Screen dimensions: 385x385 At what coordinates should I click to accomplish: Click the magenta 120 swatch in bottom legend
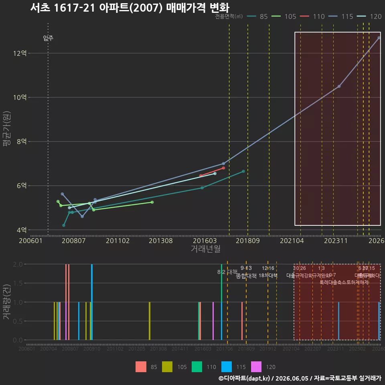coord(256,367)
